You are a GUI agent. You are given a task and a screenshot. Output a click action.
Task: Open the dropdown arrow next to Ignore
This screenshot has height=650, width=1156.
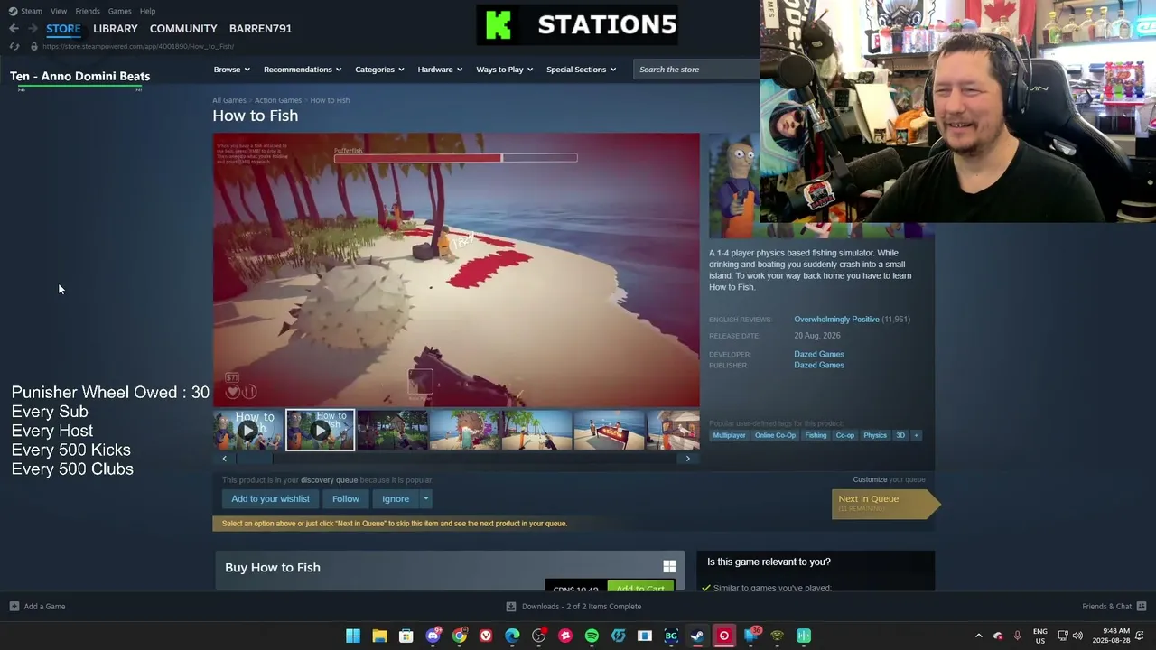point(425,498)
